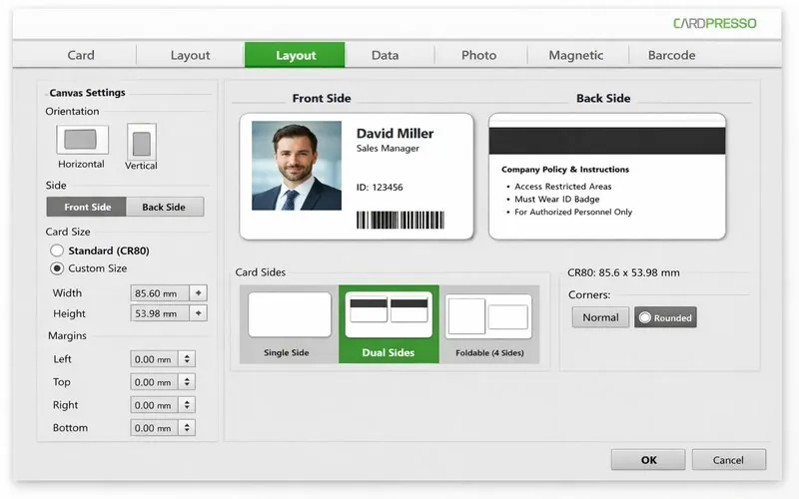The image size is (799, 499).
Task: Choose the Foldable (4 Sides) option
Action: tap(487, 323)
